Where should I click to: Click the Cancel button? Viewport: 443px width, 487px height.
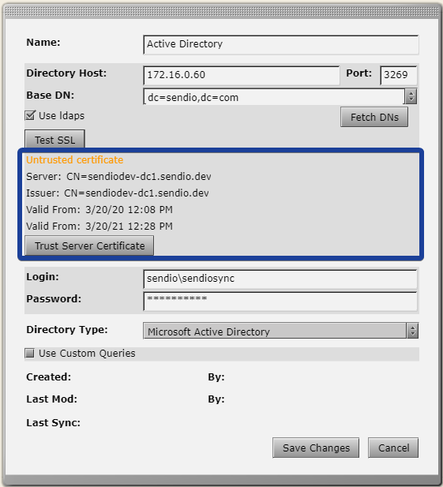coord(393,448)
